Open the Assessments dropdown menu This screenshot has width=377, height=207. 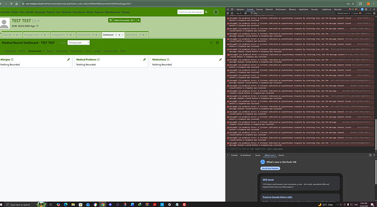[x=36, y=51]
